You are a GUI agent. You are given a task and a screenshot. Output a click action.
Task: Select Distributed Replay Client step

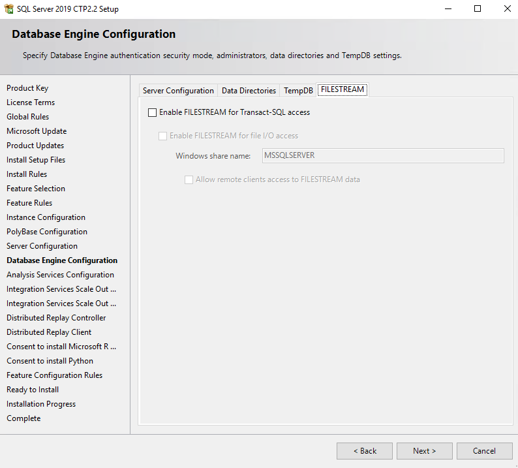click(49, 332)
